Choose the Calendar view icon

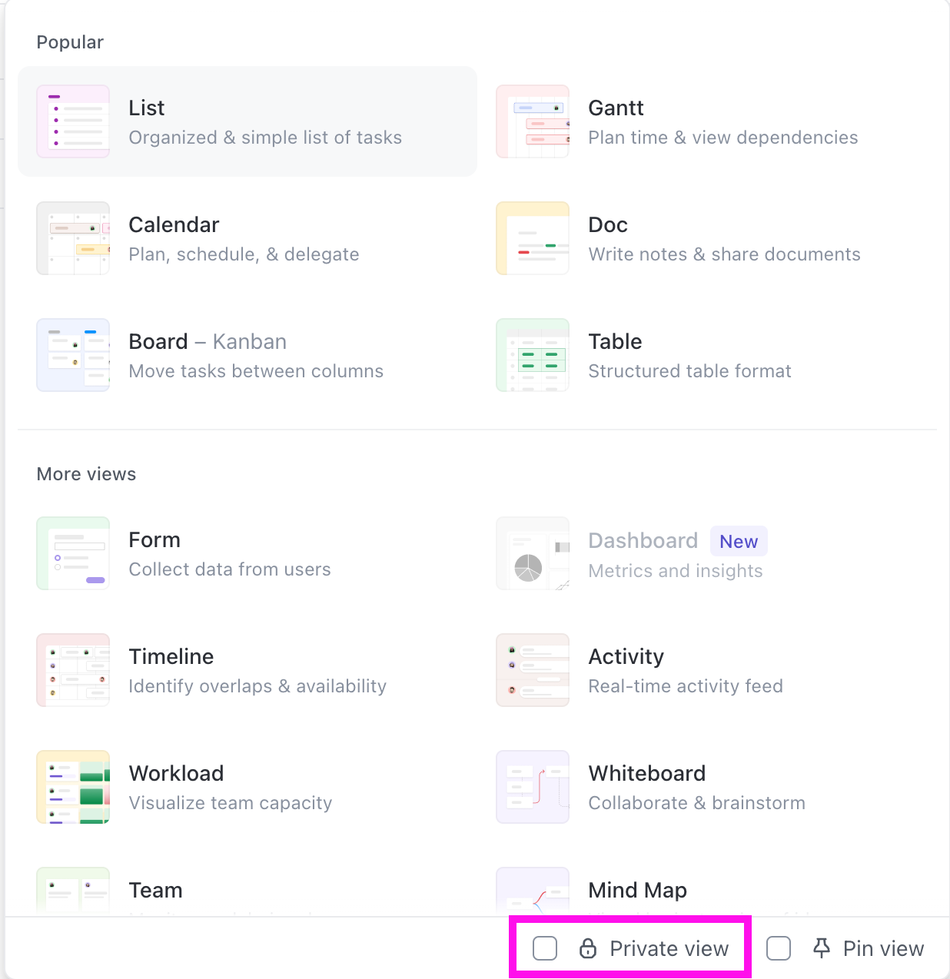(73, 238)
